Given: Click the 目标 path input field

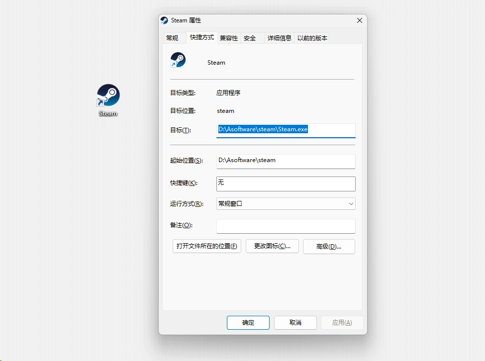Looking at the screenshot, I should (x=286, y=130).
